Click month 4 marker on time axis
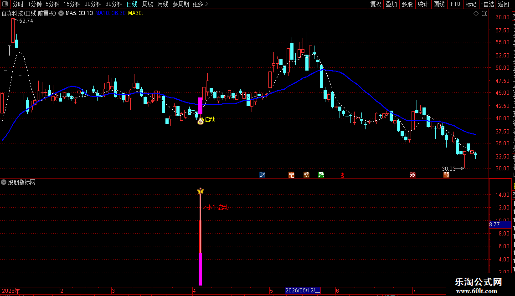Image resolution: width=515 pixels, height=296 pixels. 195,291
